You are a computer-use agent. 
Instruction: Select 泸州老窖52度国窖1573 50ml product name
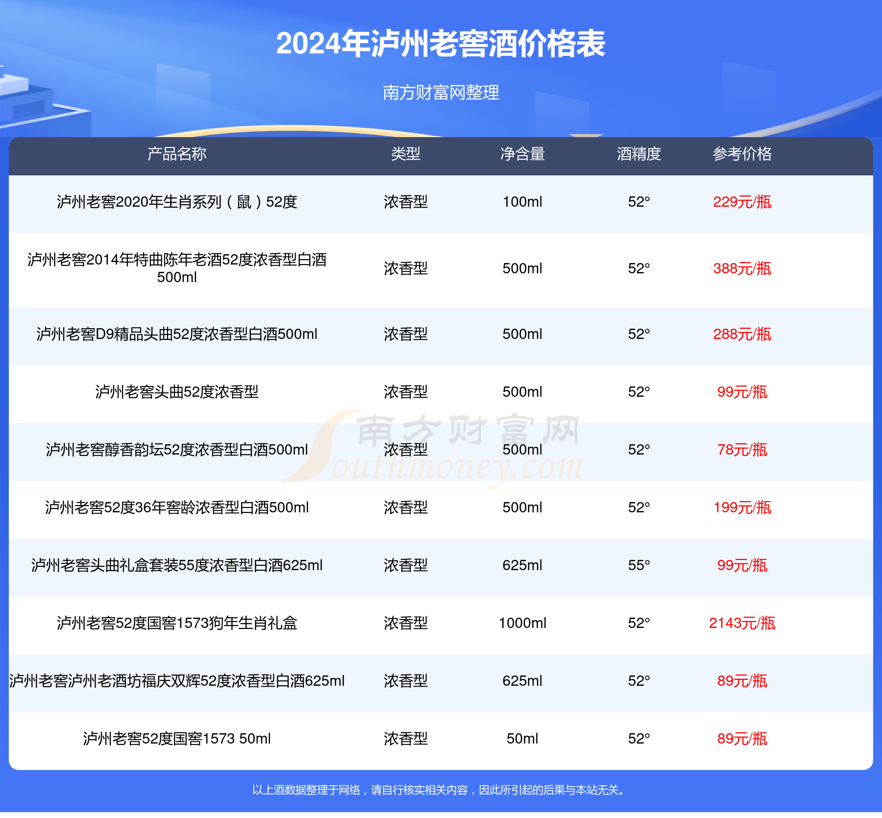click(177, 739)
